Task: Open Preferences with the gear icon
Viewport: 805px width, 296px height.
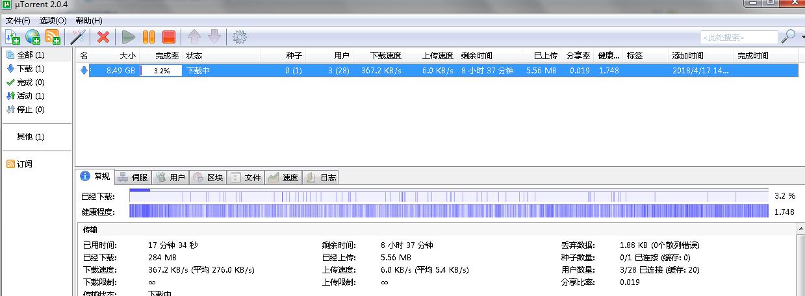Action: tap(239, 37)
